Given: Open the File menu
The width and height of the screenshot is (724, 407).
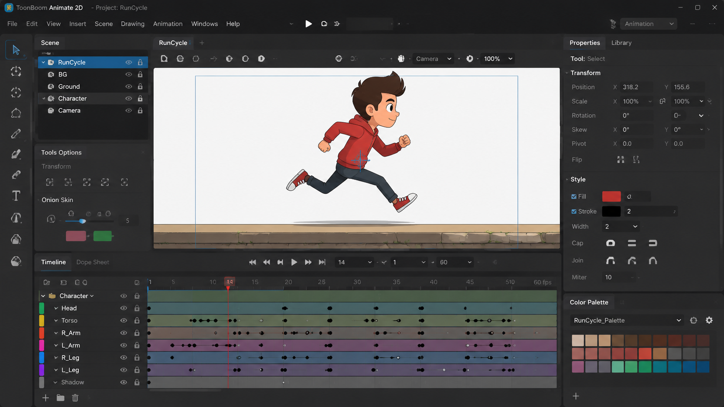Looking at the screenshot, I should coord(12,24).
